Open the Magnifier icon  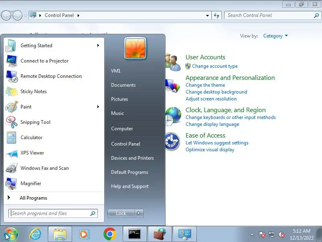click(x=11, y=184)
